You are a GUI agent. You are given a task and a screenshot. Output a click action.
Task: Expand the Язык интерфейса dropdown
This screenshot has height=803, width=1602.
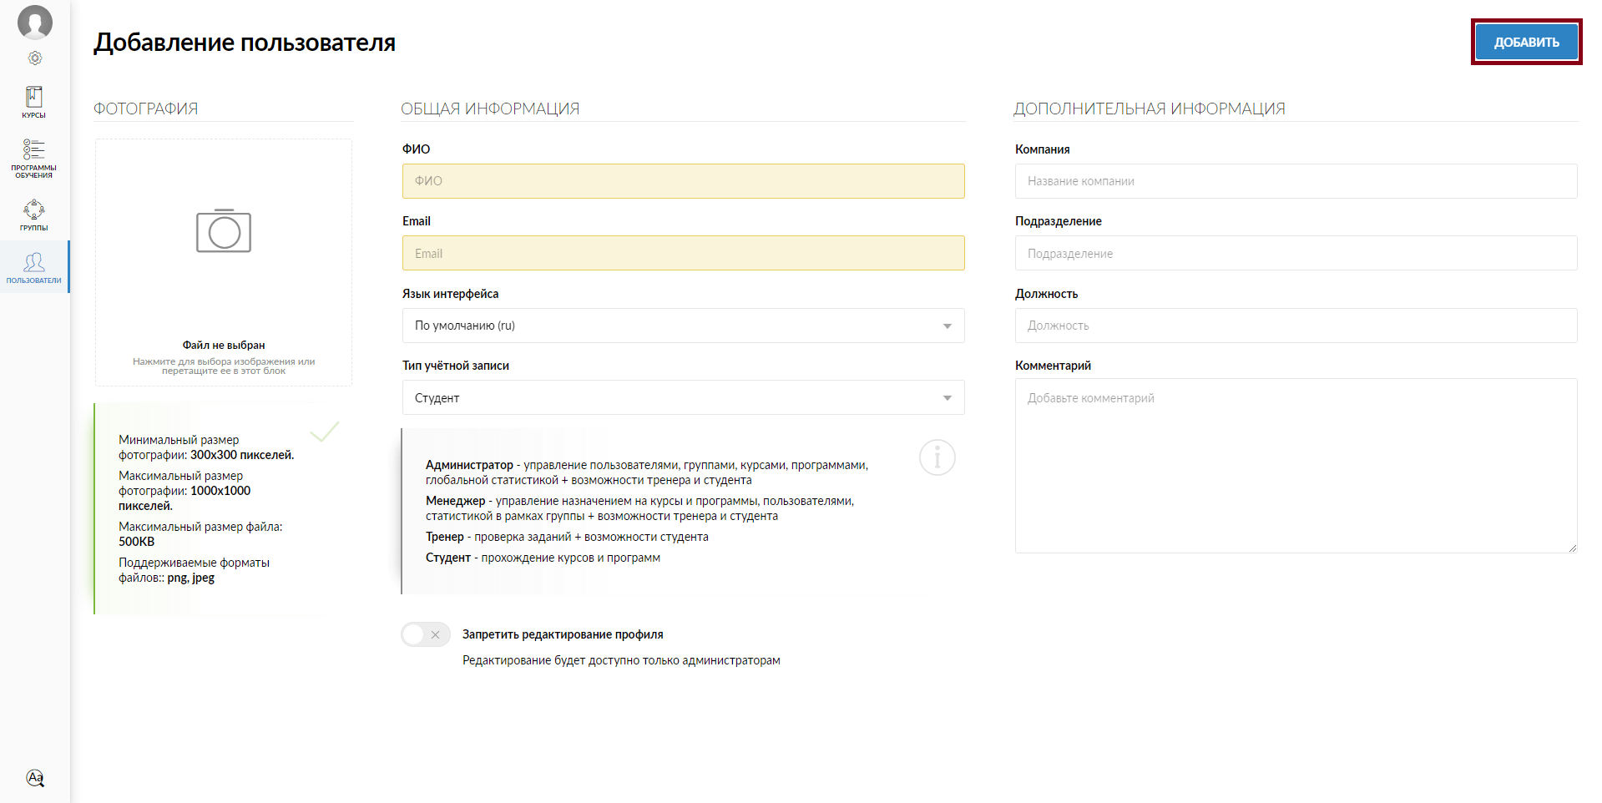coord(683,326)
